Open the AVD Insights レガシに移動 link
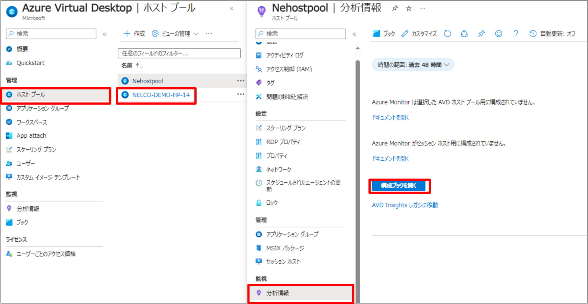The image size is (588, 304). (405, 205)
